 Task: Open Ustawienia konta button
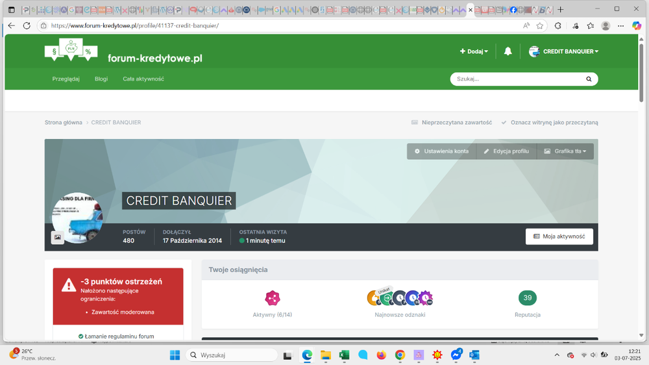pyautogui.click(x=441, y=151)
